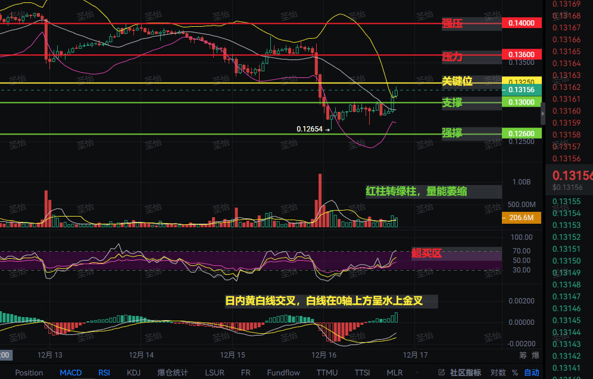Enable the Position indicator

29,372
